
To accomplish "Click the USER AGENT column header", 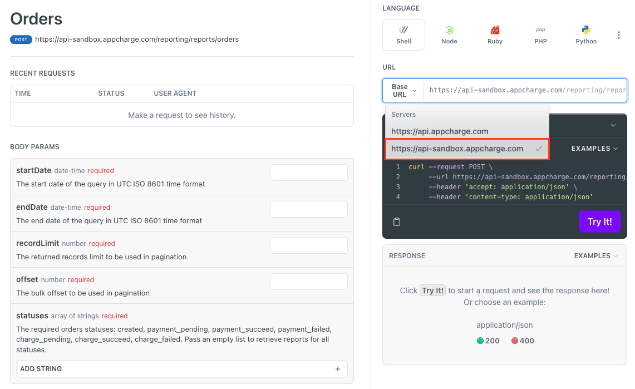I will click(175, 93).
